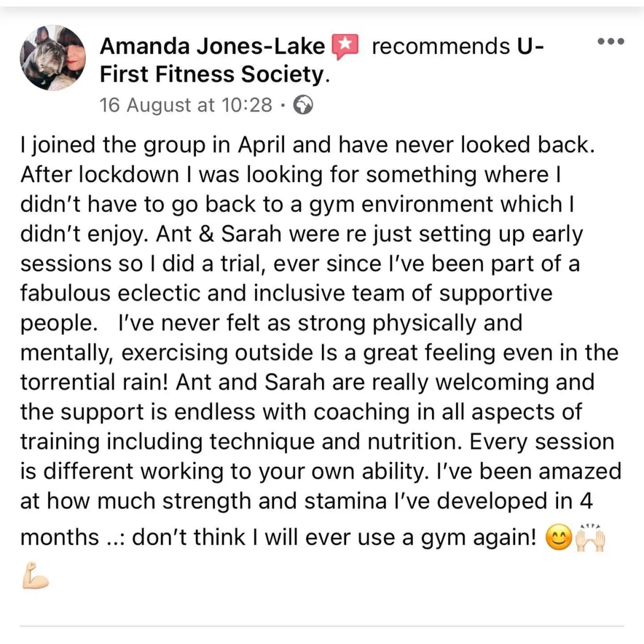Click the smiling face emoji
The height and width of the screenshot is (644, 644).
point(558,538)
